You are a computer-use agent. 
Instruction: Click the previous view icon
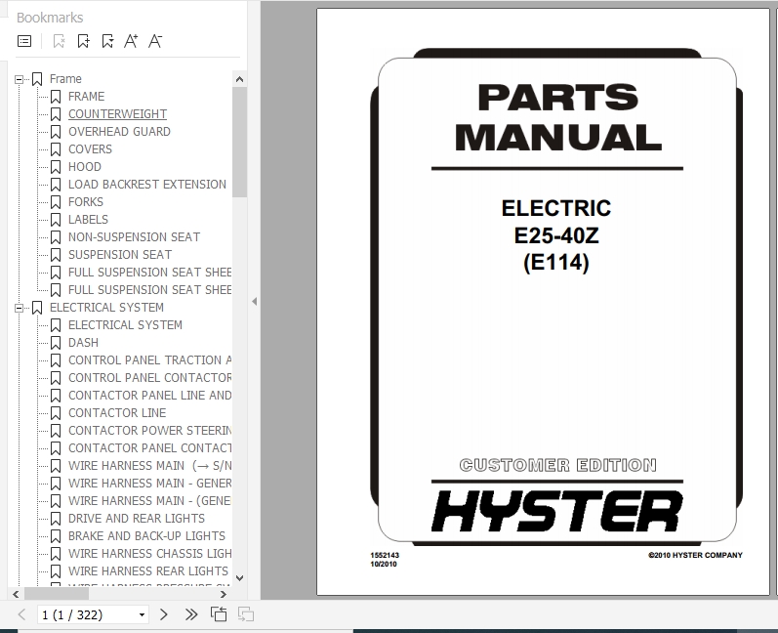pyautogui.click(x=219, y=614)
